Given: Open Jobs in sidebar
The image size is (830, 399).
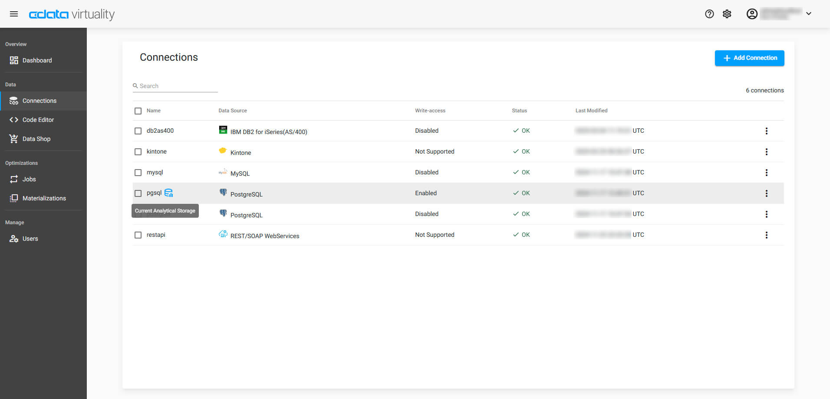Looking at the screenshot, I should click(43, 179).
